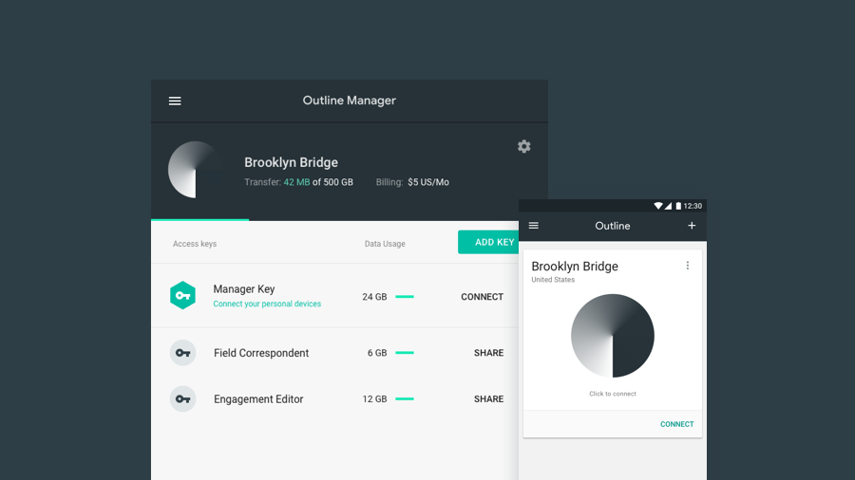Open the mobile Outline hamburger menu
The width and height of the screenshot is (855, 480).
pos(534,226)
